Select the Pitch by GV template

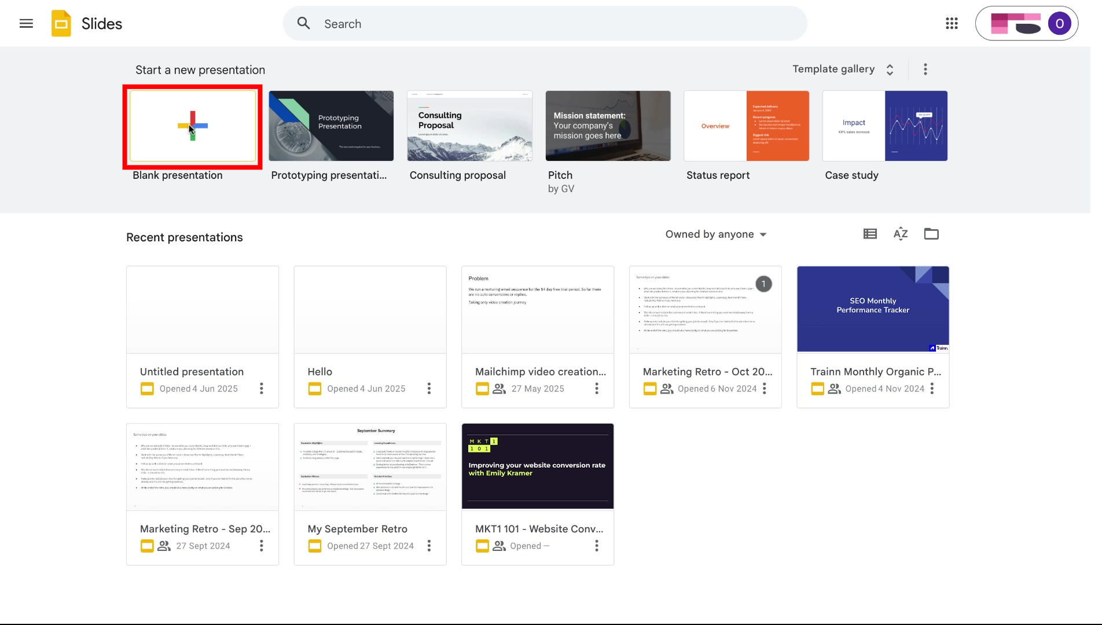tap(607, 126)
